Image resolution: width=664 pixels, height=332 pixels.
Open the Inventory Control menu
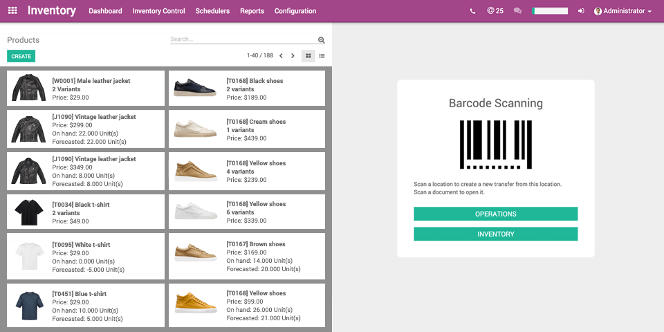(158, 11)
